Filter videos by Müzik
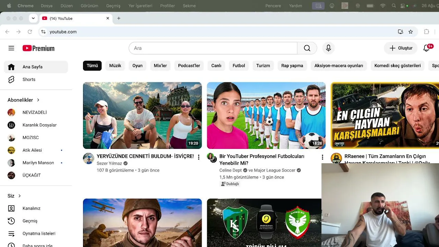 pyautogui.click(x=115, y=66)
